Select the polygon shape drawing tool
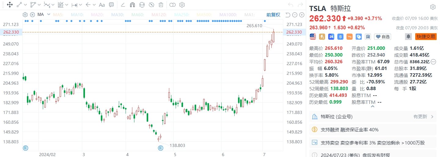The width and height of the screenshot is (440, 157). 33,5
